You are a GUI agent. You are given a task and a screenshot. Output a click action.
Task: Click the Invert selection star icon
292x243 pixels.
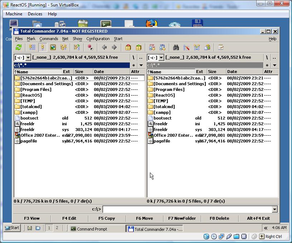click(90, 47)
